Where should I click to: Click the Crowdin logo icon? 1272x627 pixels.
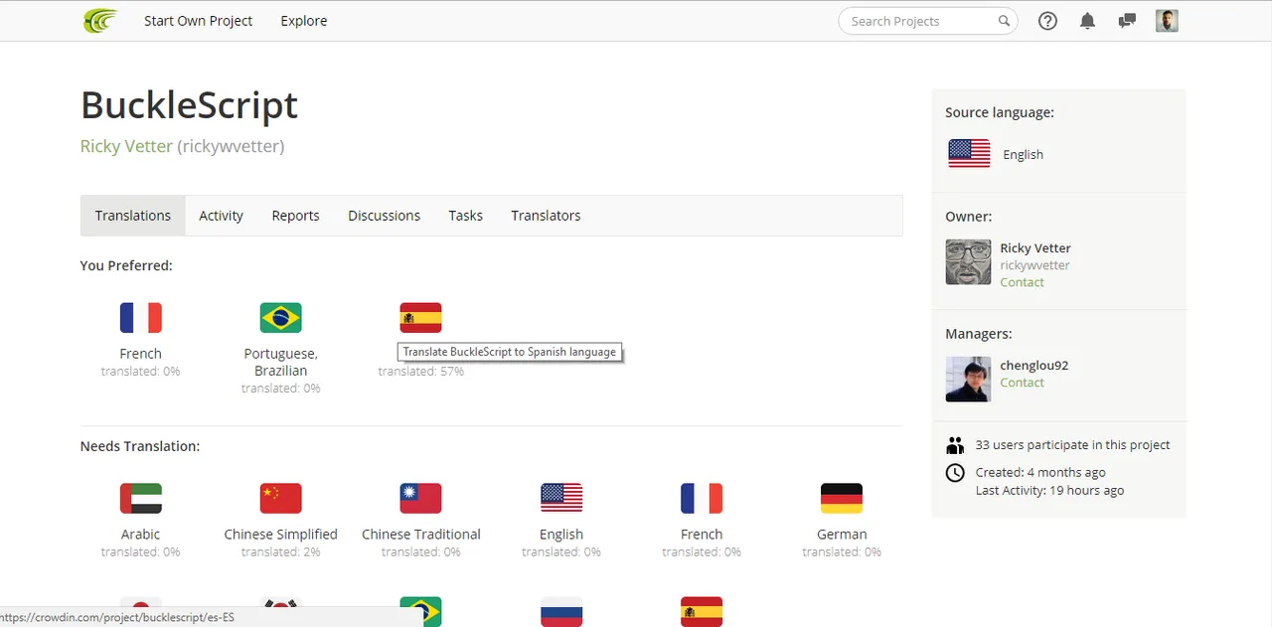100,20
